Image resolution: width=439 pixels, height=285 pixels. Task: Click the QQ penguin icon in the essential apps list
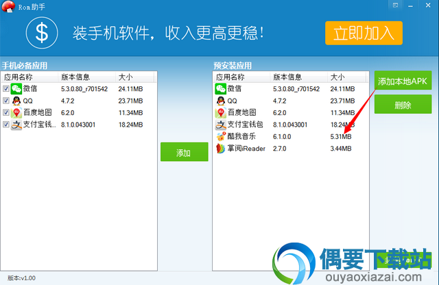(16, 101)
